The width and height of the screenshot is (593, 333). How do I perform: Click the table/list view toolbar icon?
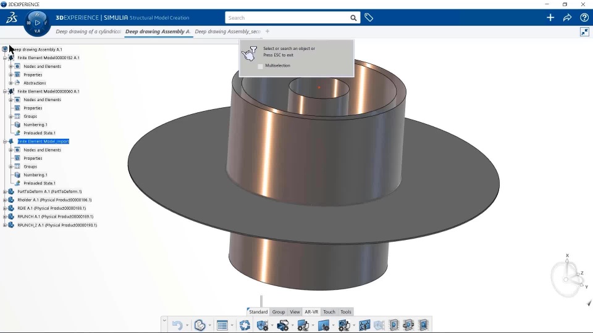click(x=222, y=325)
